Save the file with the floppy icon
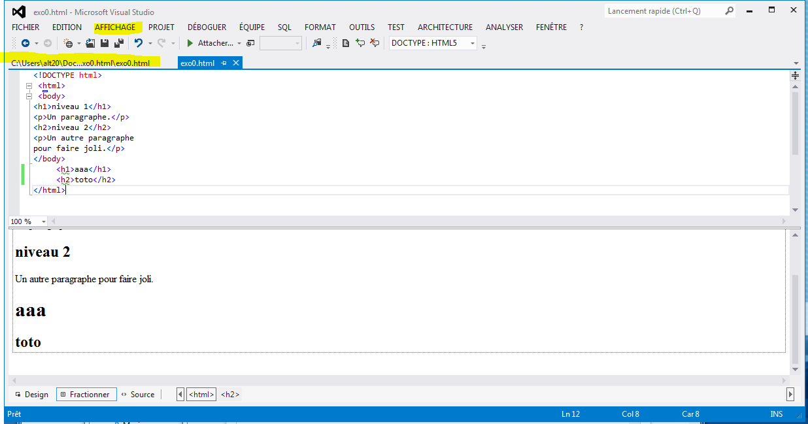The height and width of the screenshot is (424, 808). pos(105,43)
